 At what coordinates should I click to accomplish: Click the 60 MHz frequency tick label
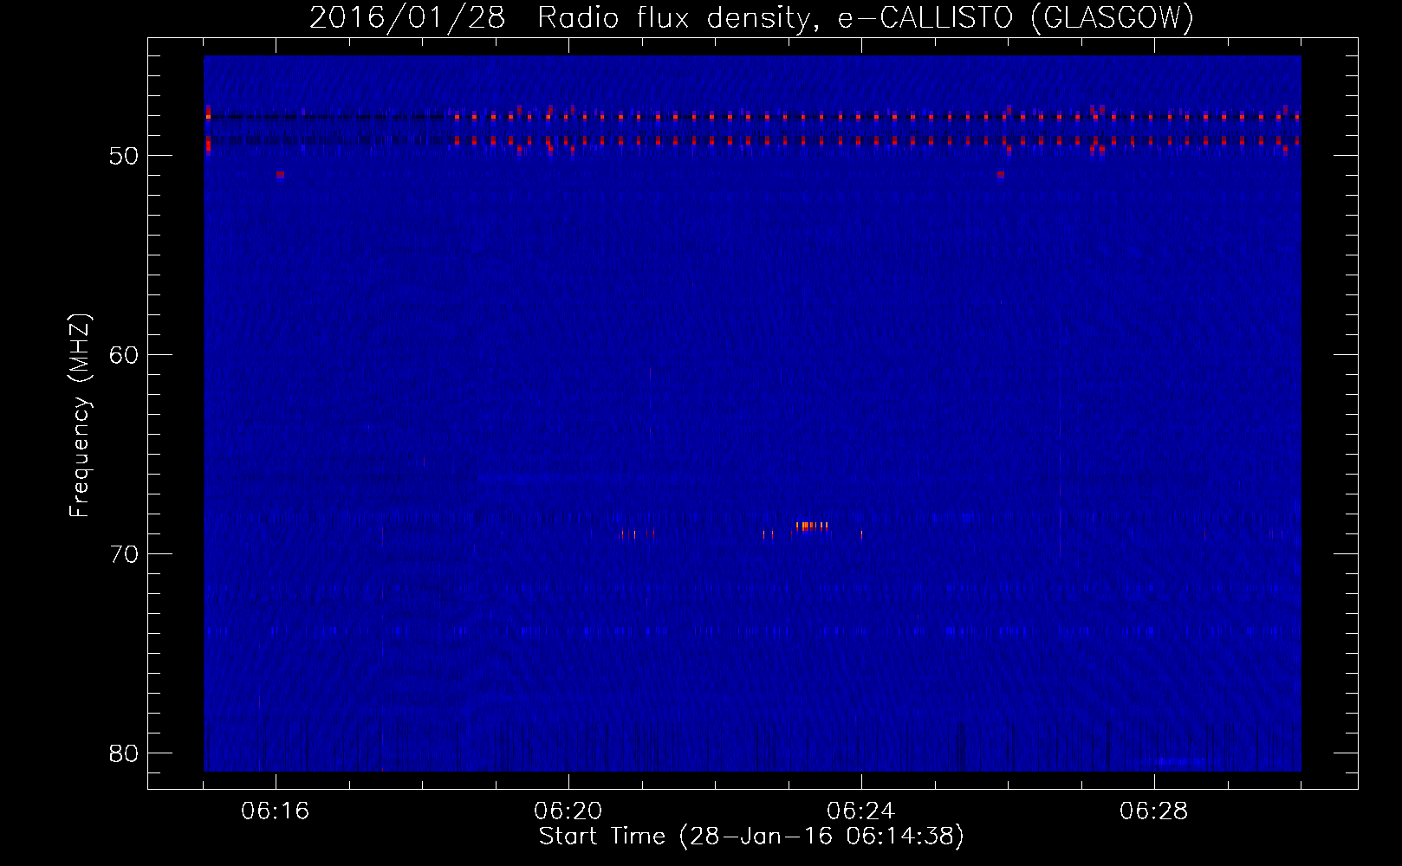pos(124,355)
